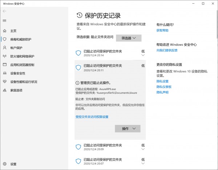Click the info icon beside 管理员已阻止此操作
Image resolution: width=218 pixels, height=170 pixels.
[77, 83]
